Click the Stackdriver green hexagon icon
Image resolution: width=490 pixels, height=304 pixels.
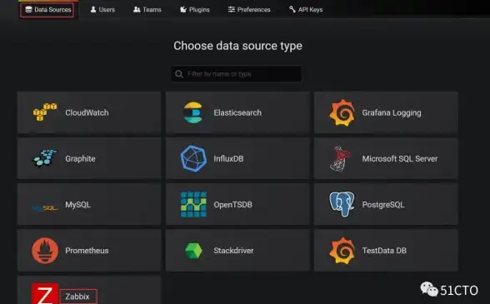193,251
